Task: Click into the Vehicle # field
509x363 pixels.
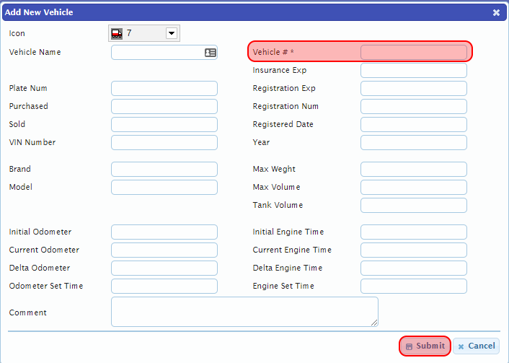Action: (414, 53)
